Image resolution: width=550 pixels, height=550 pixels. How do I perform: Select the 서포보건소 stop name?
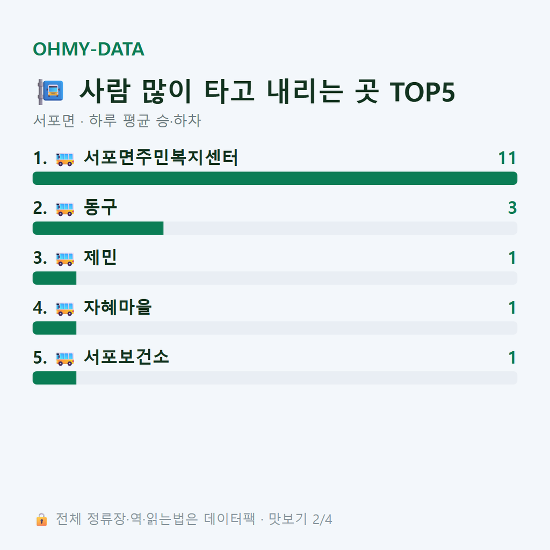[x=126, y=357]
